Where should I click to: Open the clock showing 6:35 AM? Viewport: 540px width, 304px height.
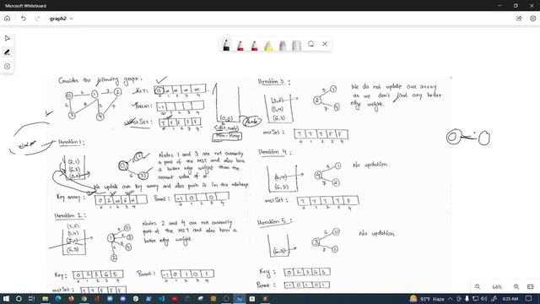click(510, 299)
